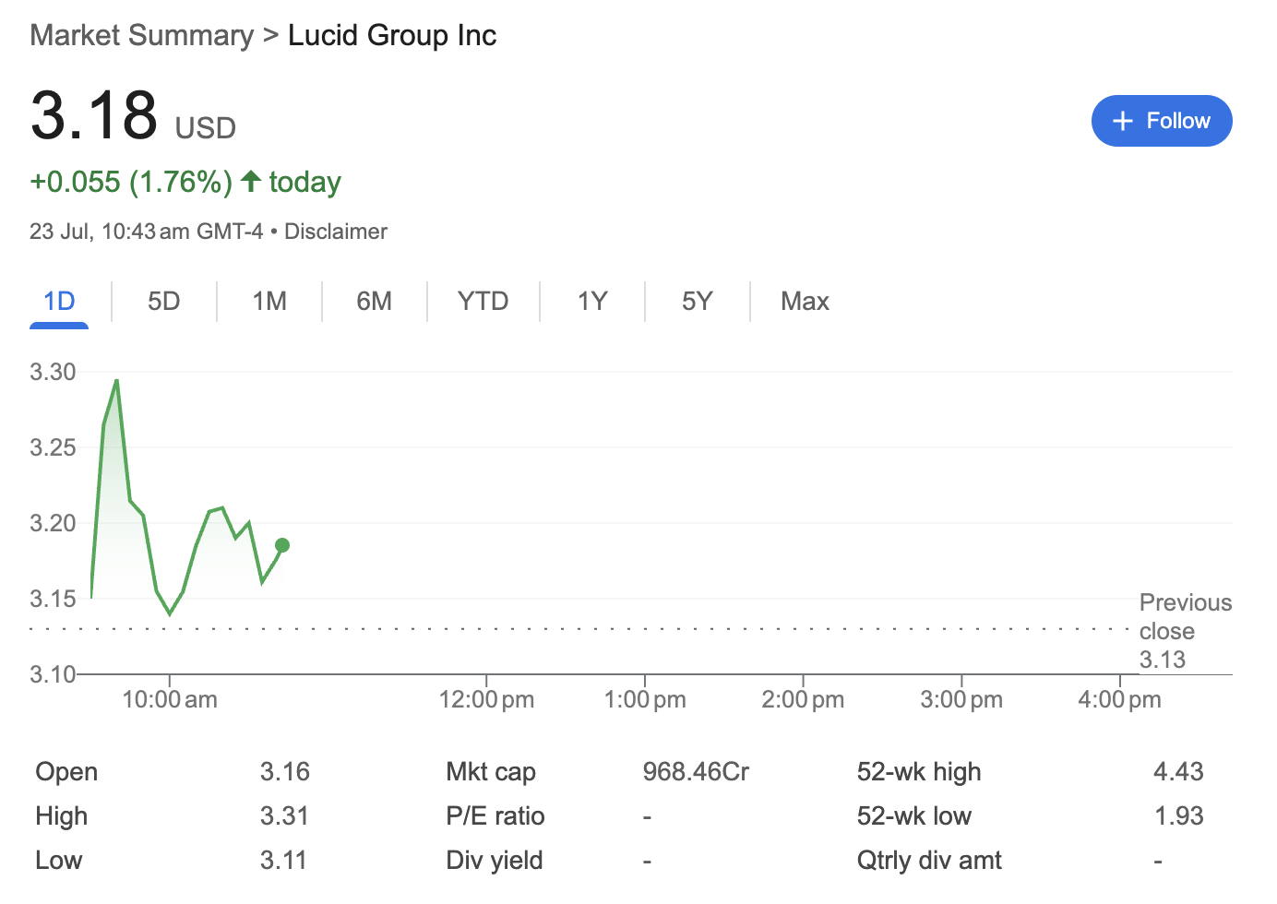This screenshot has width=1277, height=904.
Task: Click the 12:00 pm axis label
Action: click(486, 699)
